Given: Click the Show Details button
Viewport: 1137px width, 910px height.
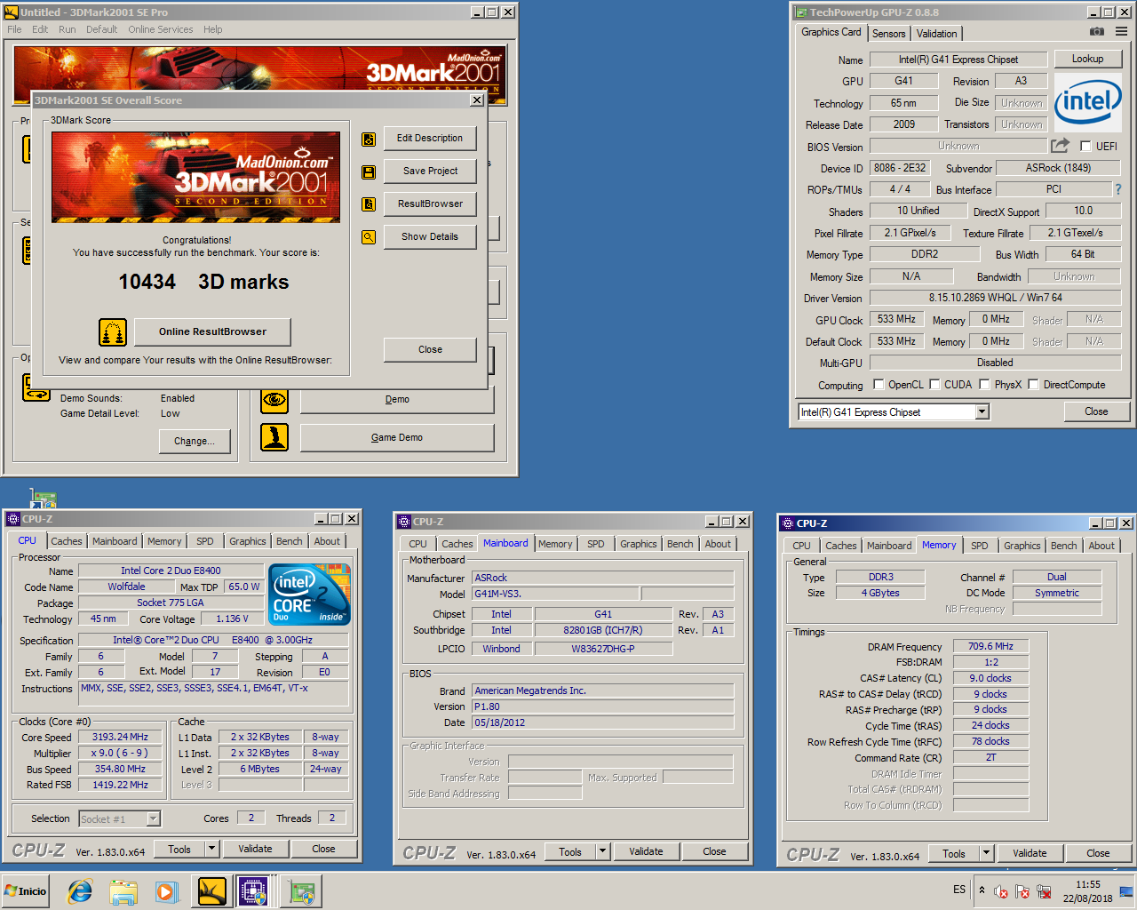Looking at the screenshot, I should [430, 236].
